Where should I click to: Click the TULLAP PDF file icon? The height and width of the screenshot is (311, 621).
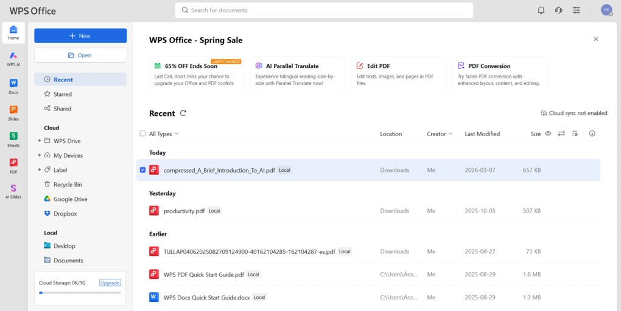154,251
